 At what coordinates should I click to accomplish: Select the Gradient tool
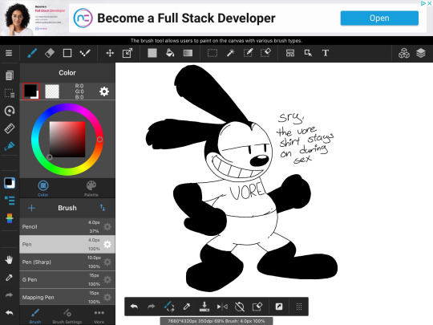click(x=188, y=53)
